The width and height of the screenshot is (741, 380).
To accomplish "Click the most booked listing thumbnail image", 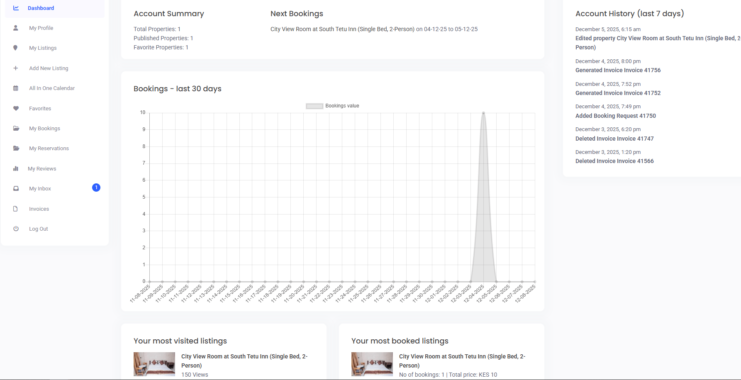I will (x=372, y=364).
